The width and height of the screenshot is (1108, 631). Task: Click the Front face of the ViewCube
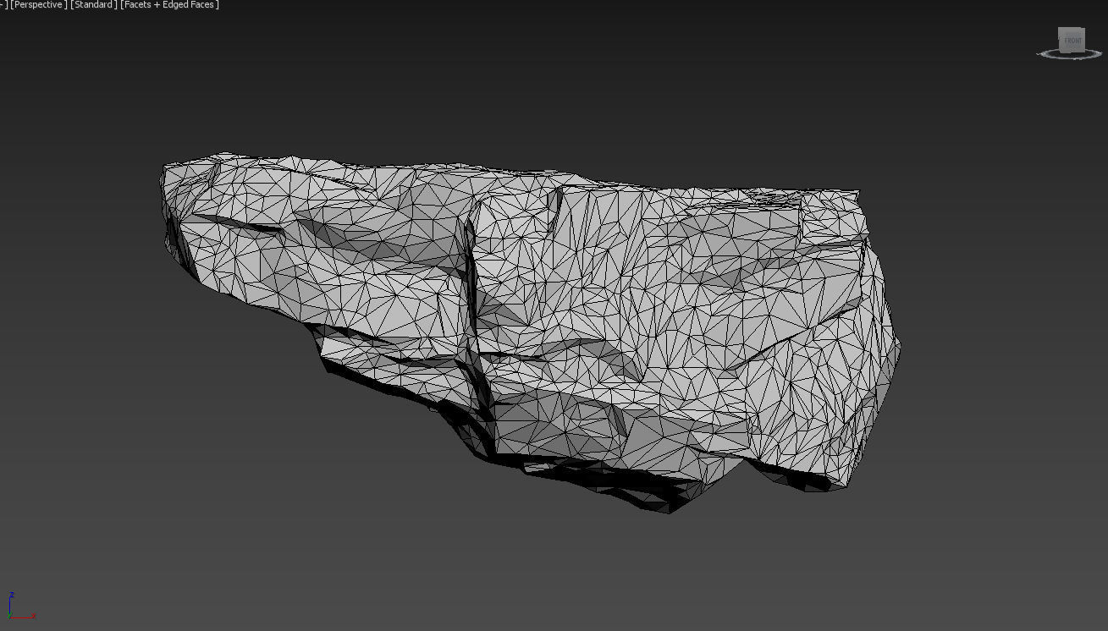pyautogui.click(x=1072, y=40)
